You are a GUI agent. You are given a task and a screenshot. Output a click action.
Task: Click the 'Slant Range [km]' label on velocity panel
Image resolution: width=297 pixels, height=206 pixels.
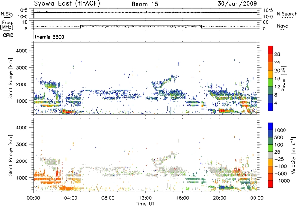(10, 155)
